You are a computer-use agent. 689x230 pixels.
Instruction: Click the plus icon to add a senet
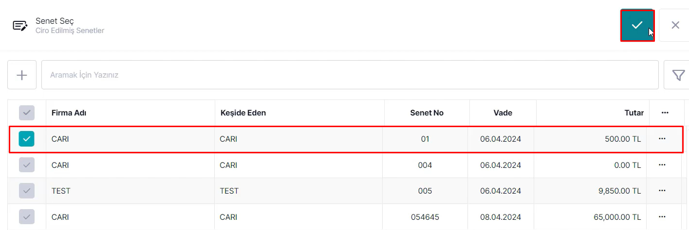[x=22, y=75]
